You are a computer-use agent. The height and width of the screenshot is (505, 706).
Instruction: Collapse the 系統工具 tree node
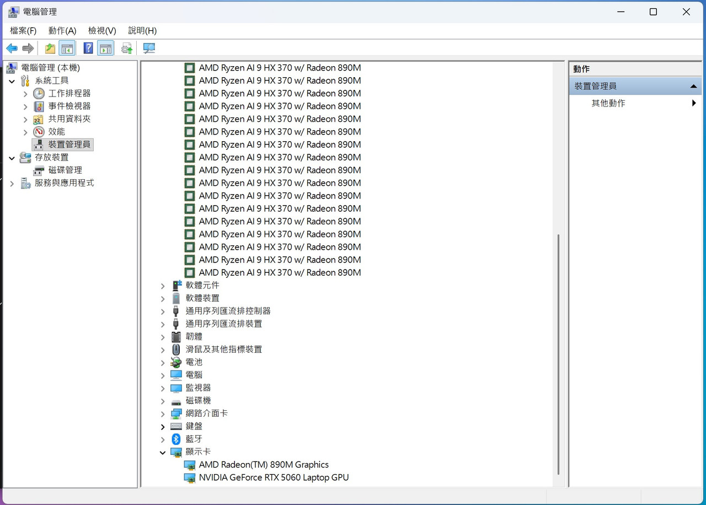point(12,81)
